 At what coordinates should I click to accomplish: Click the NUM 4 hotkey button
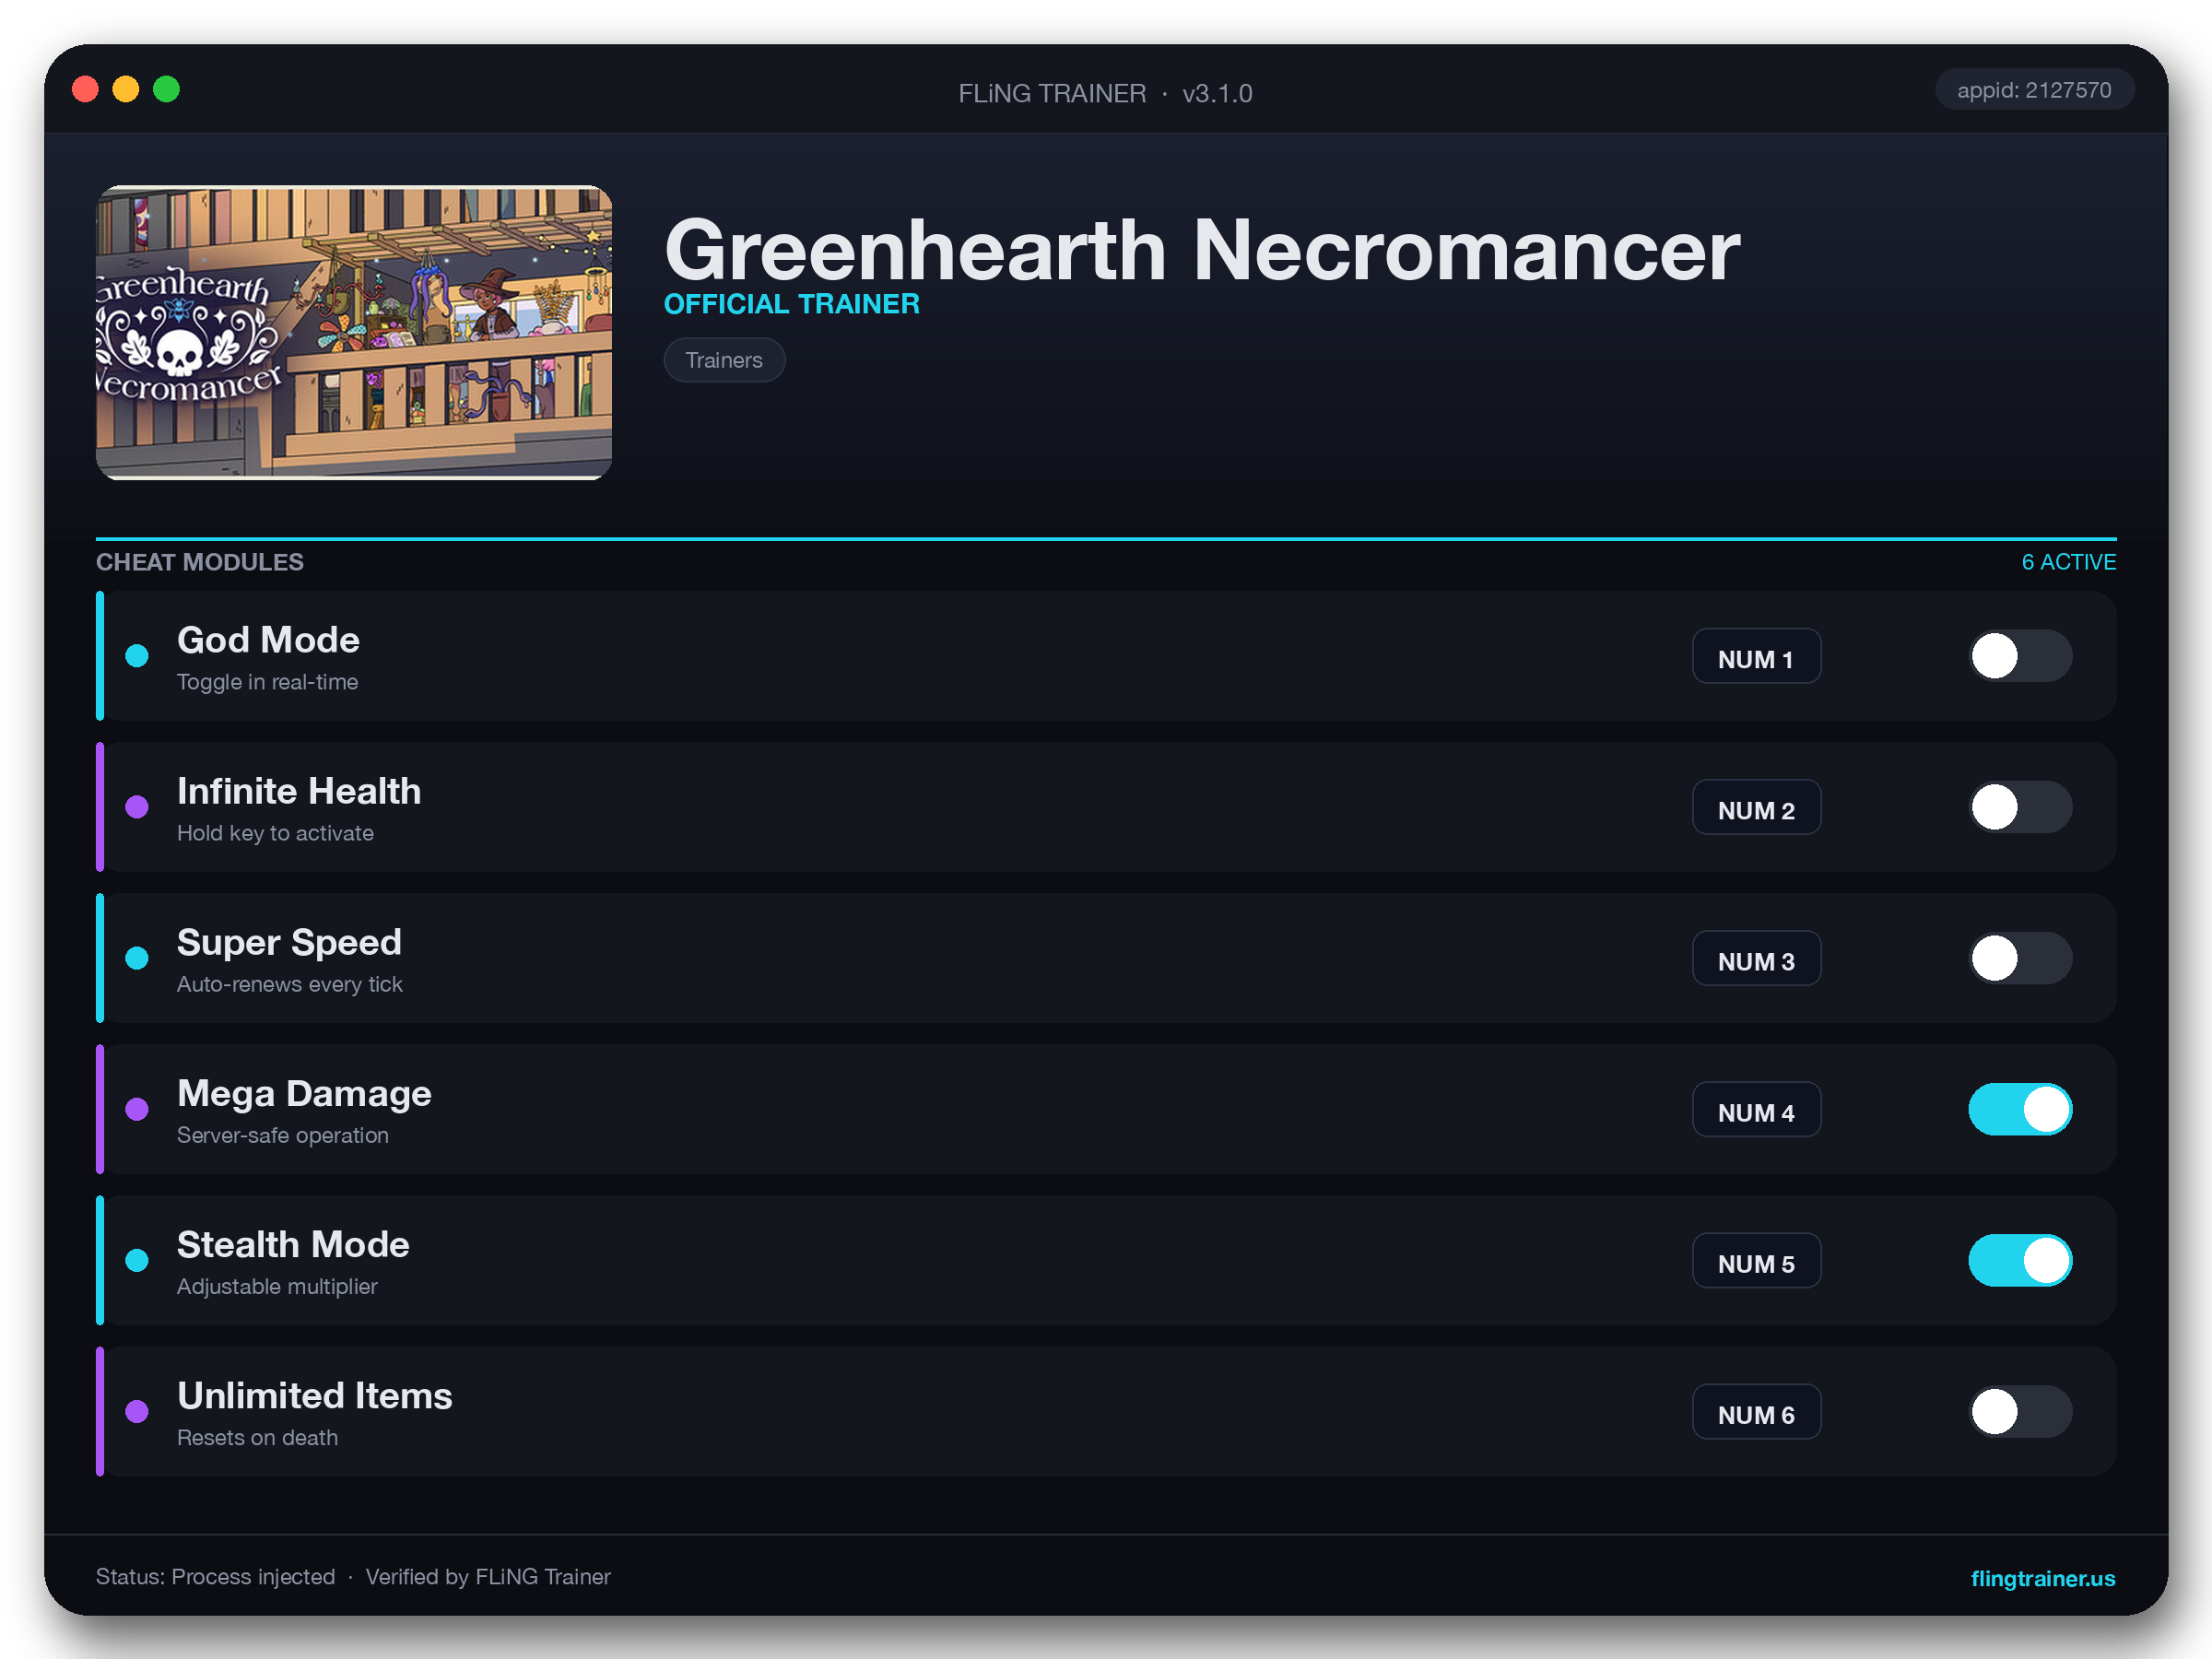point(1756,1109)
